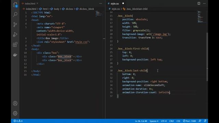219x123 pixels.
Task: Click the closing </body> tag line
Action: pos(36,71)
